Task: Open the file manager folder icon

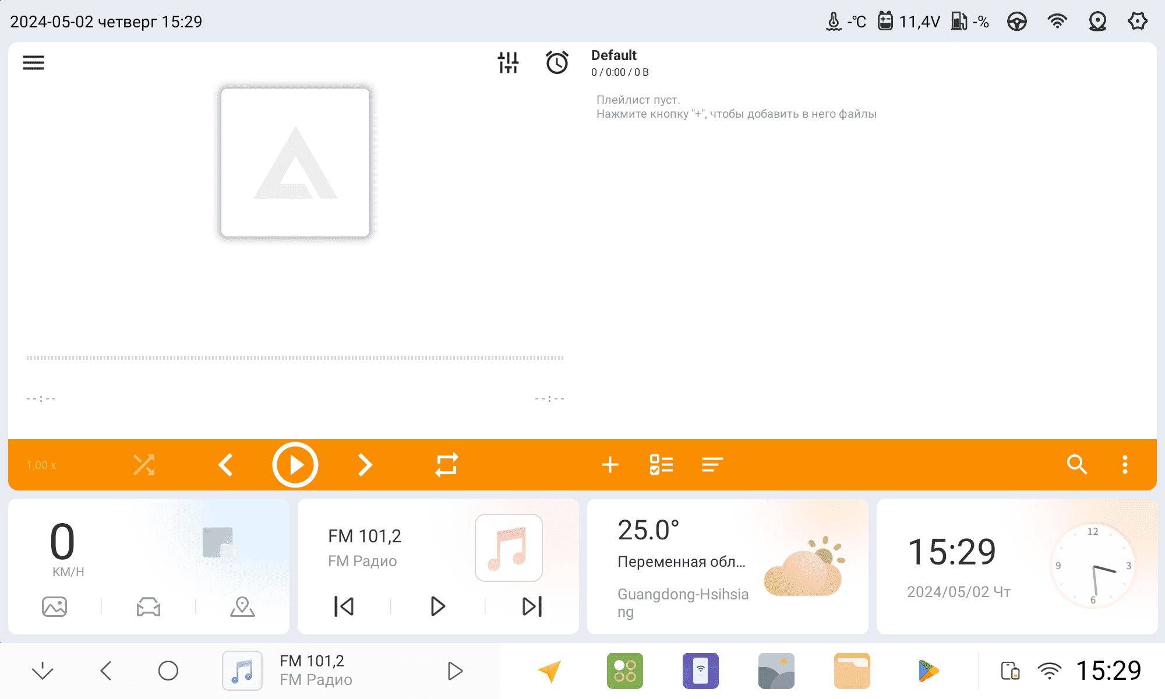Action: tap(852, 671)
